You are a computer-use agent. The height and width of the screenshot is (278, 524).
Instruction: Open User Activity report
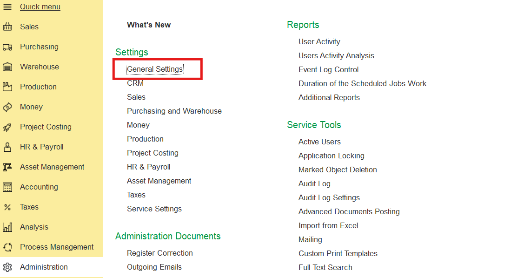click(x=319, y=42)
